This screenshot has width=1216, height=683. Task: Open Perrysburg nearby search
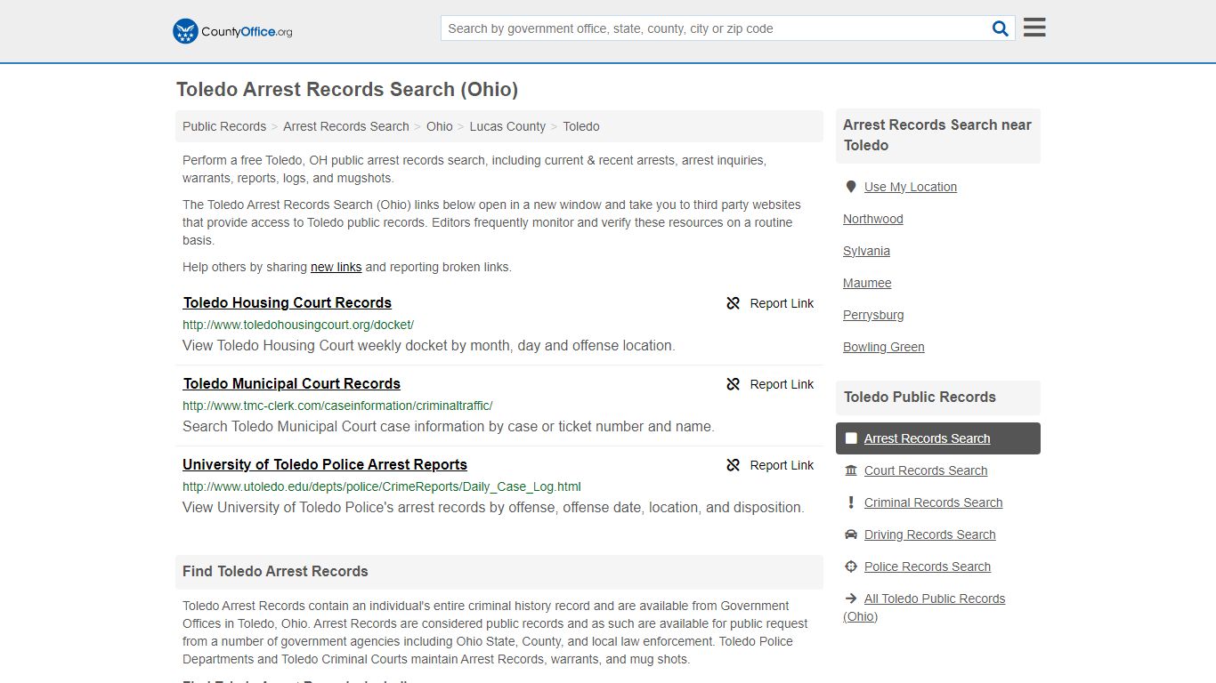click(873, 315)
